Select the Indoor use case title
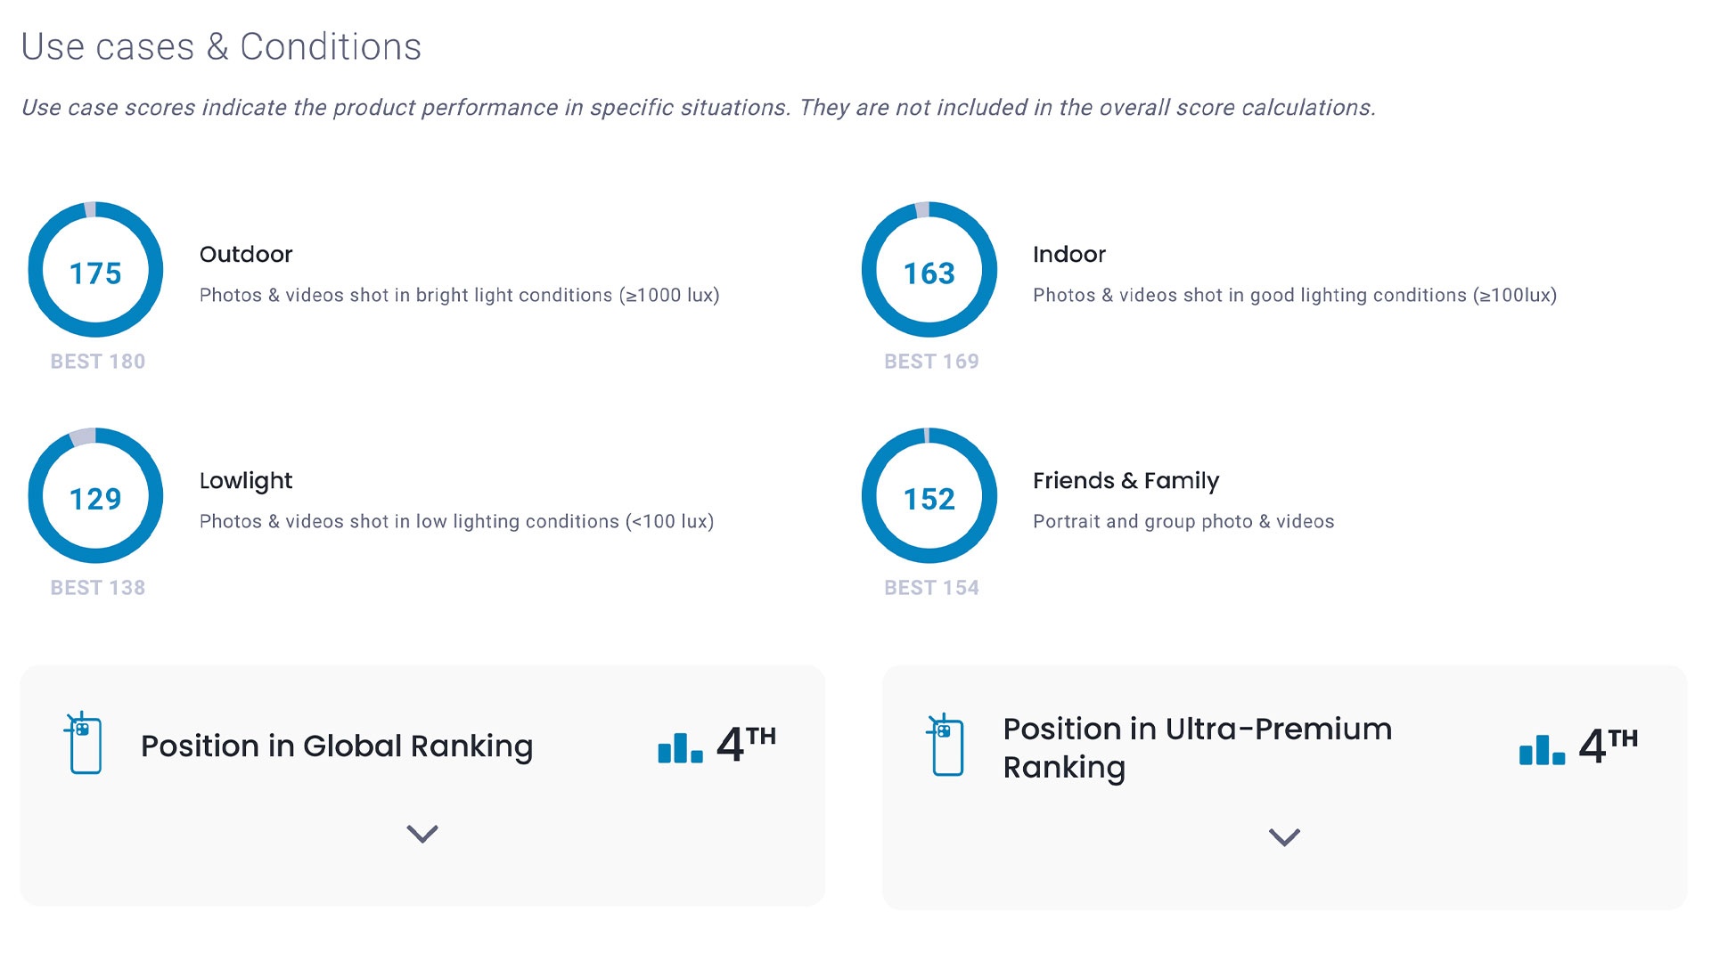This screenshot has width=1711, height=962. click(x=1069, y=255)
